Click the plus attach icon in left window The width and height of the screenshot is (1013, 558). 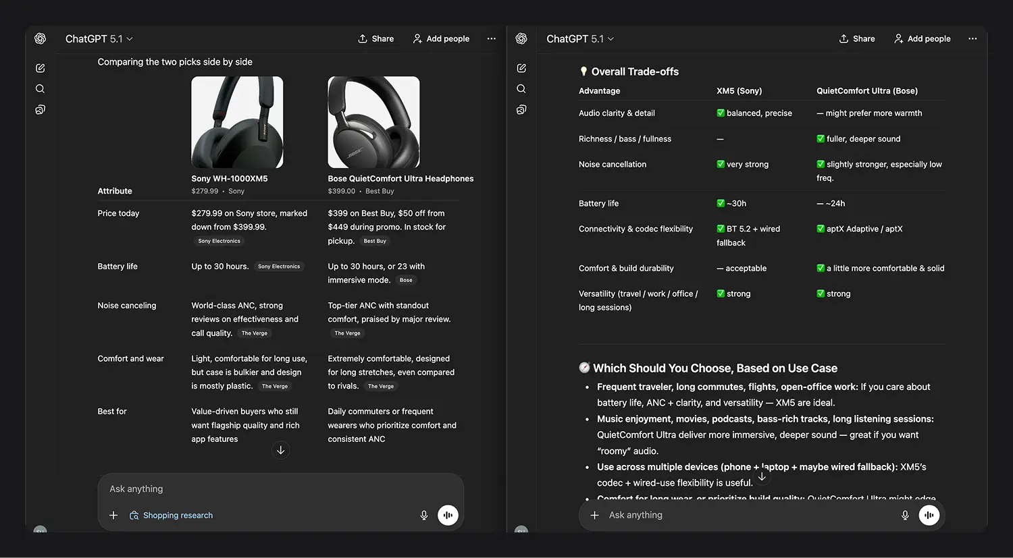(113, 515)
